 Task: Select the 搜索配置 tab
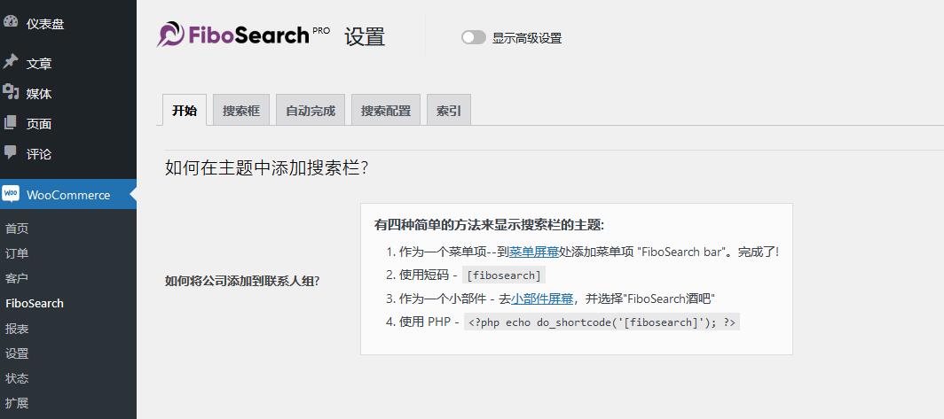386,111
